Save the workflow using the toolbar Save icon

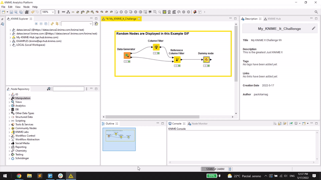(x=11, y=12)
